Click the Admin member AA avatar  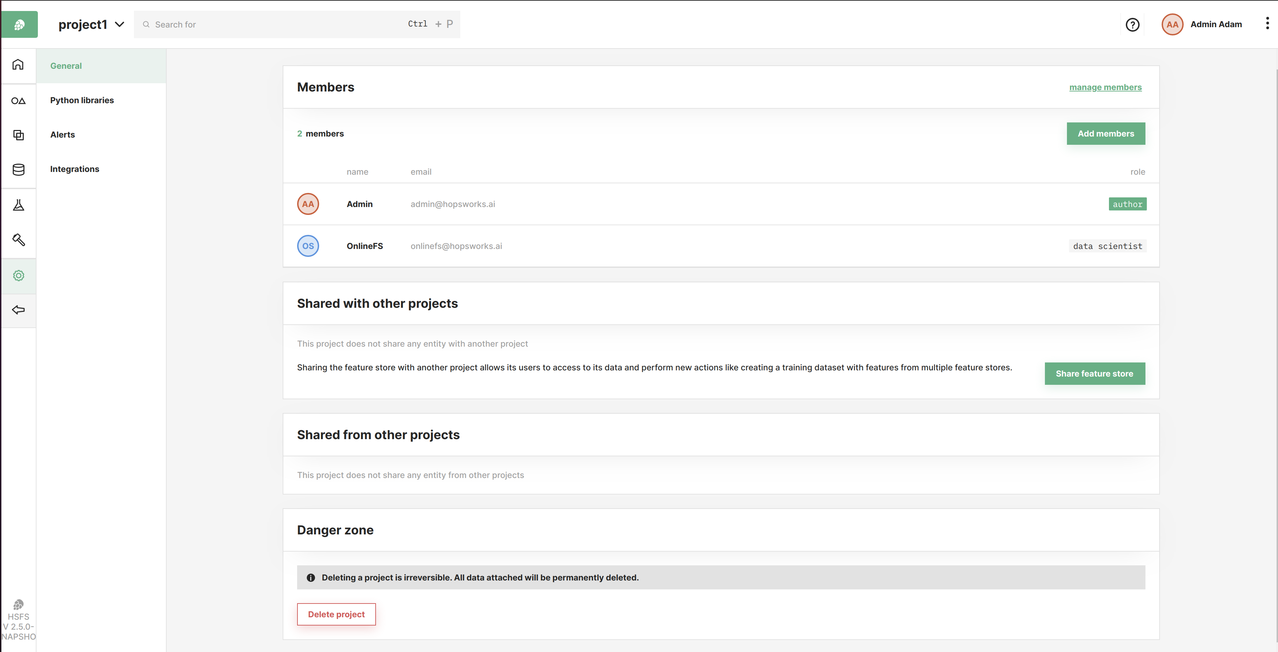coord(308,204)
